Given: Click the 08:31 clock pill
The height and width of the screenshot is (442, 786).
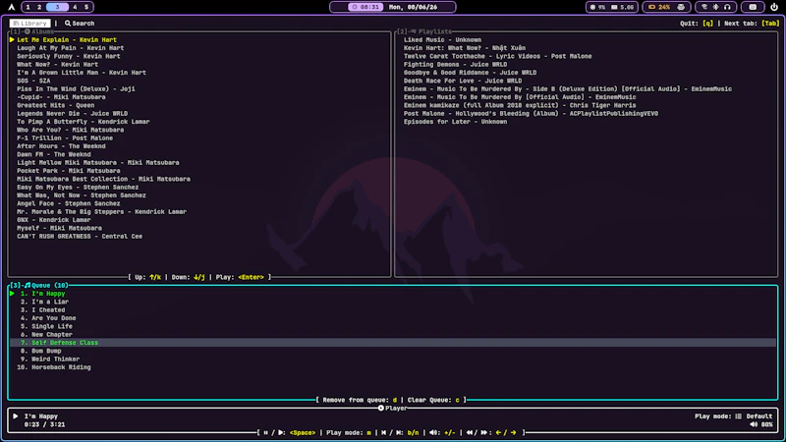Looking at the screenshot, I should coord(365,7).
